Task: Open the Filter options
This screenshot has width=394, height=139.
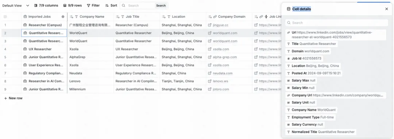Action: click(93, 5)
